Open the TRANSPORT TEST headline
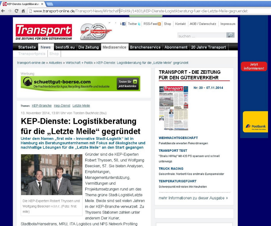Viewport: 271px width, 226px height. [x=173, y=151]
